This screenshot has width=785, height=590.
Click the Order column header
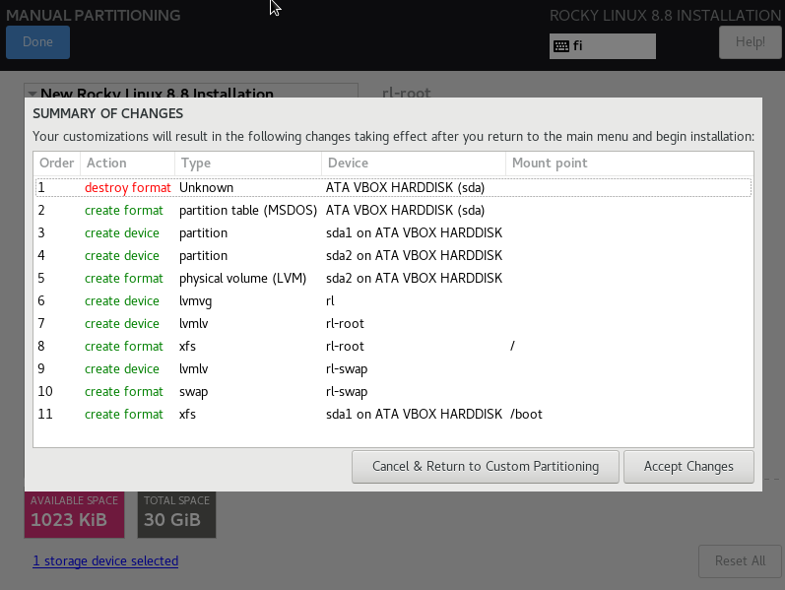pos(56,164)
